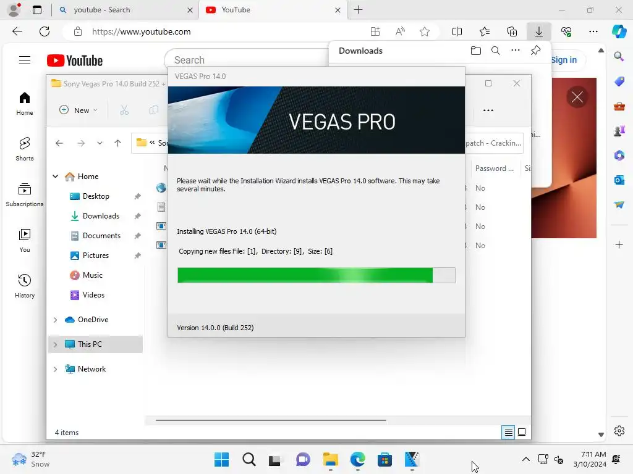Collapse the Home tree node
The width and height of the screenshot is (633, 474).
pos(55,176)
